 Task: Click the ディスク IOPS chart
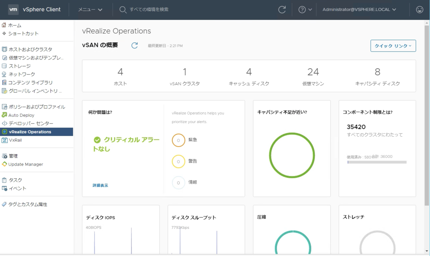[121, 240]
